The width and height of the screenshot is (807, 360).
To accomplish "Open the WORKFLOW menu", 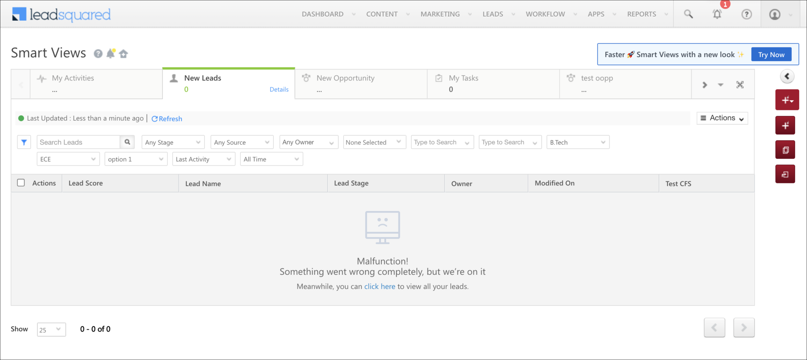I will pyautogui.click(x=545, y=14).
